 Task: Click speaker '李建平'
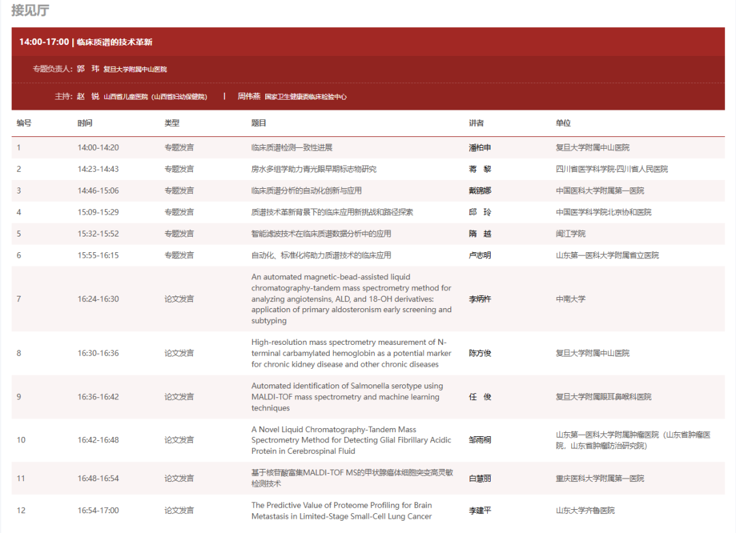point(480,511)
